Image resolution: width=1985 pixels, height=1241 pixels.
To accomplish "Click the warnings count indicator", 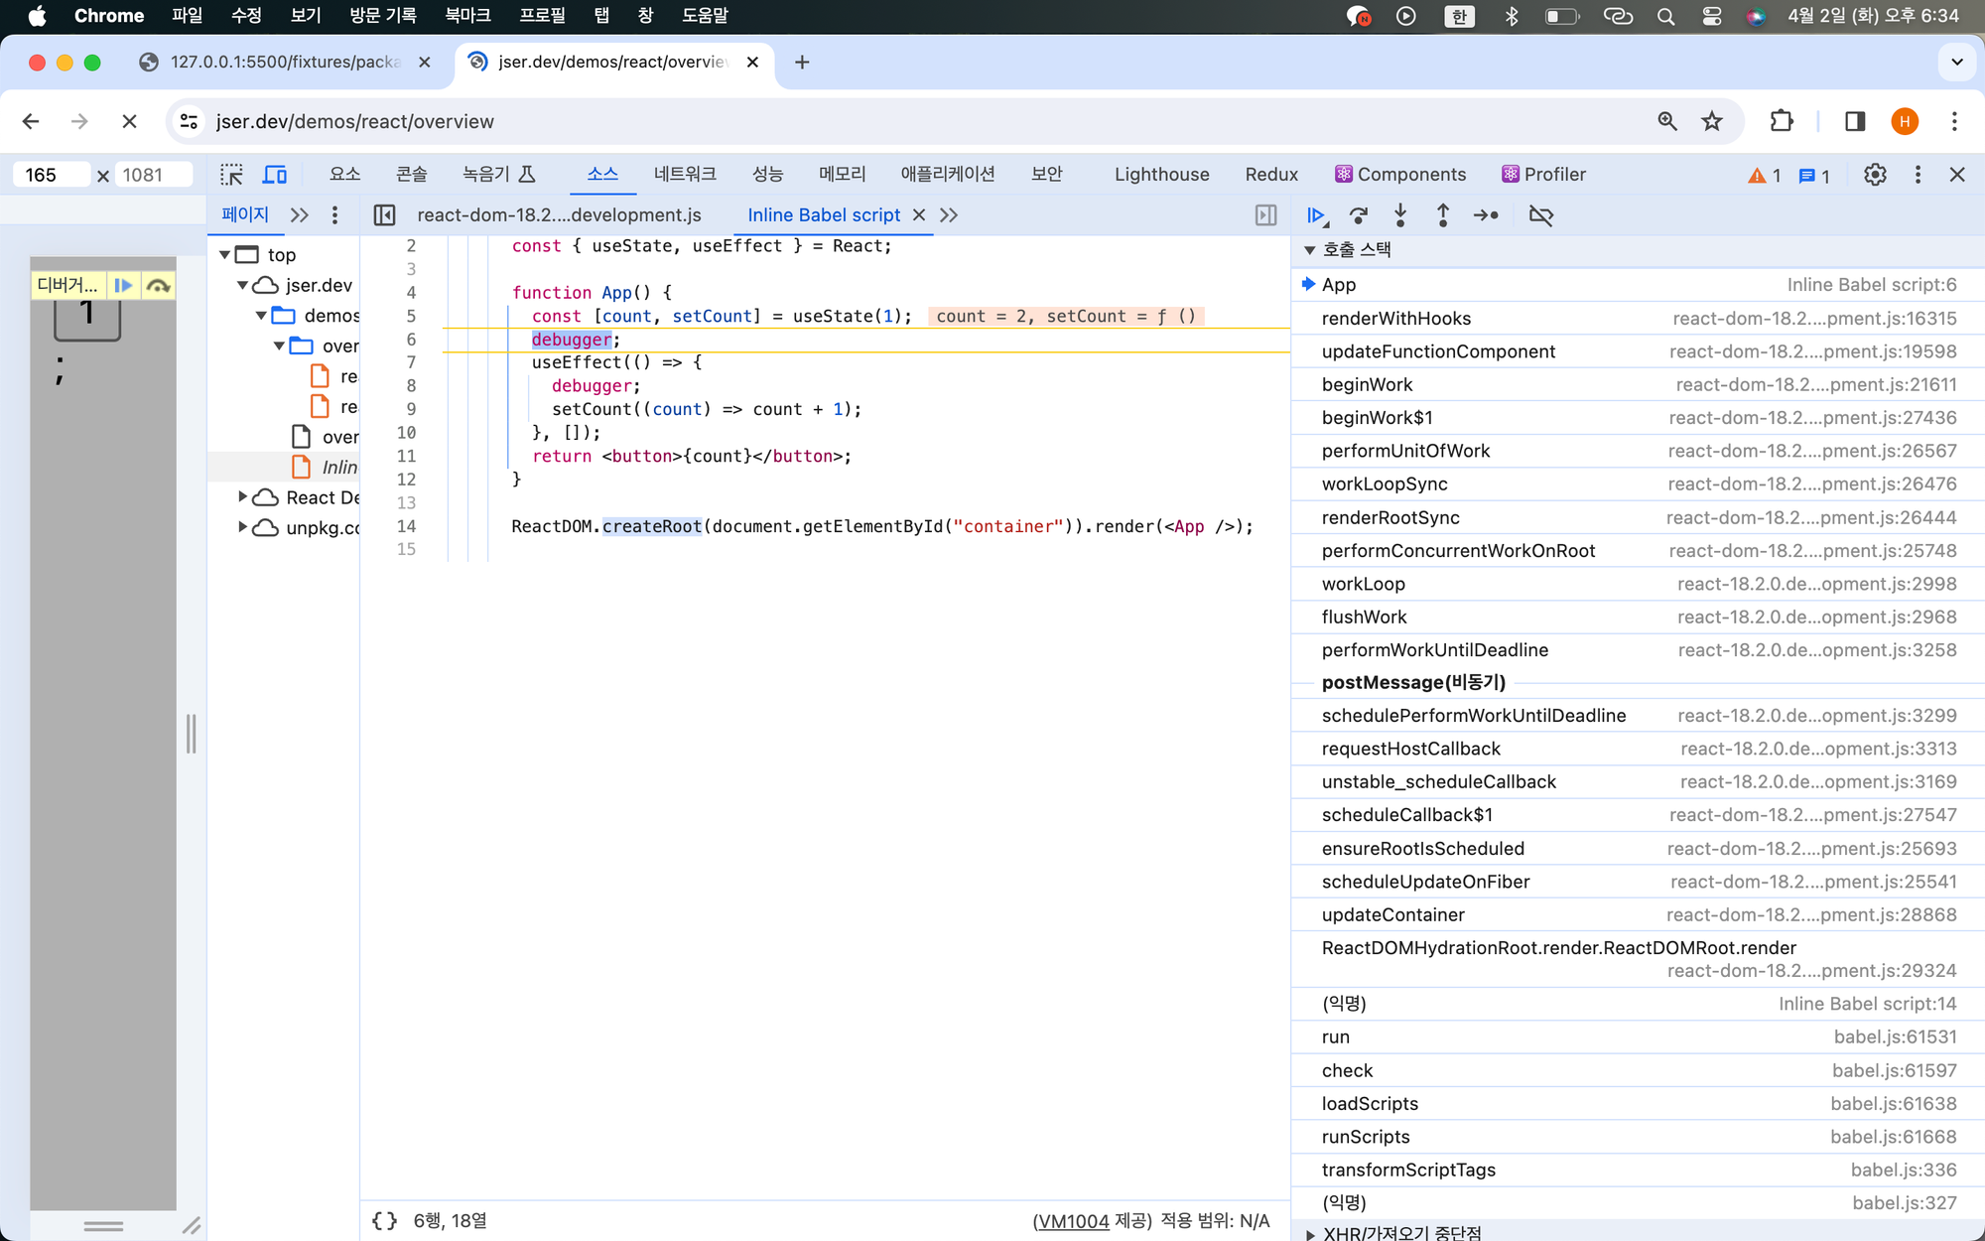I will coord(1765,176).
